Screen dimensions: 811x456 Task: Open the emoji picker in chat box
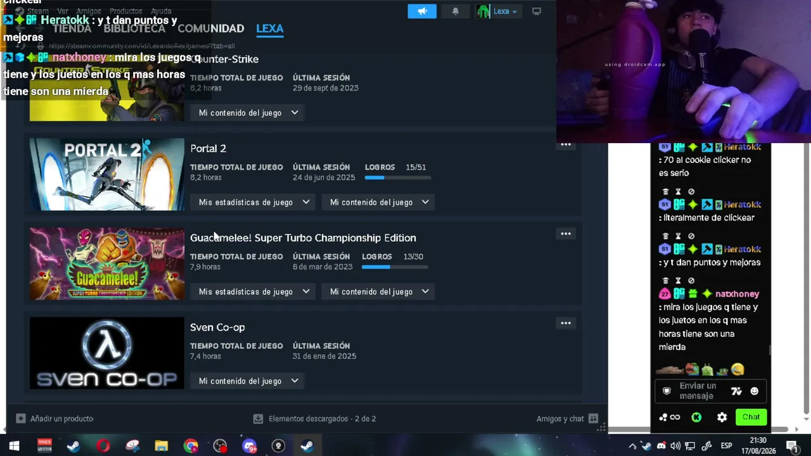point(754,391)
